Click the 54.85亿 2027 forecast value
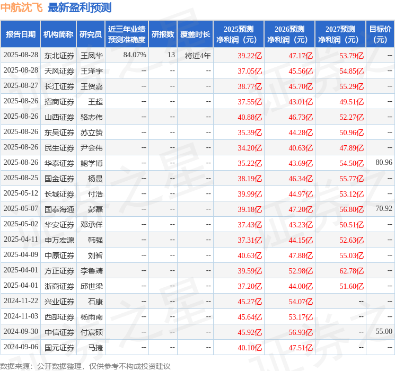The height and width of the screenshot is (371, 395). [x=352, y=71]
